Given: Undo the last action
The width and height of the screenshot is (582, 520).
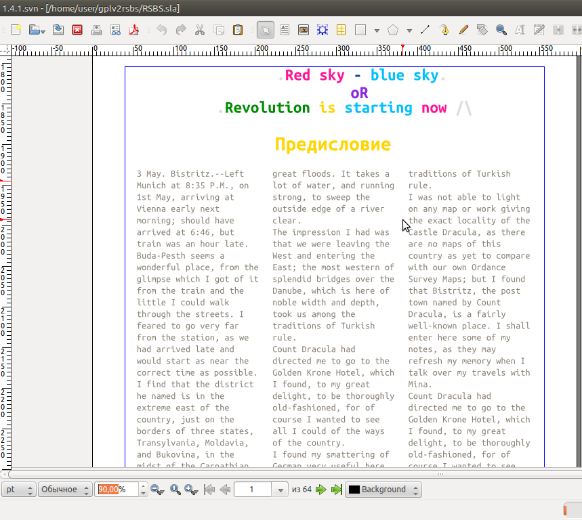Looking at the screenshot, I should [162, 30].
